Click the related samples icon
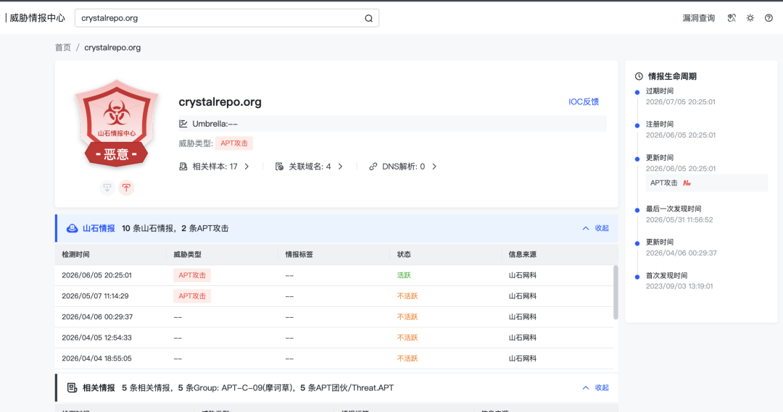The height and width of the screenshot is (412, 783). pyautogui.click(x=183, y=167)
